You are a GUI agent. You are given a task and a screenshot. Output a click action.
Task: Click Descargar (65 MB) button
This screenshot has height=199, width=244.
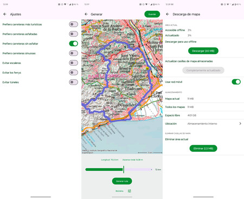coord(203,51)
